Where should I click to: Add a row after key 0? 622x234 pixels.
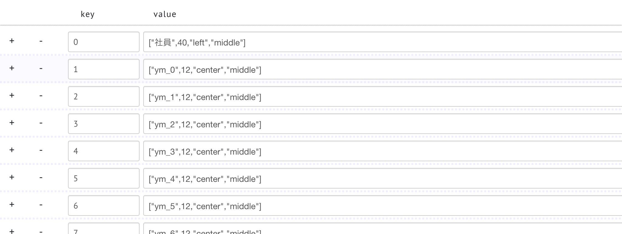(x=12, y=41)
